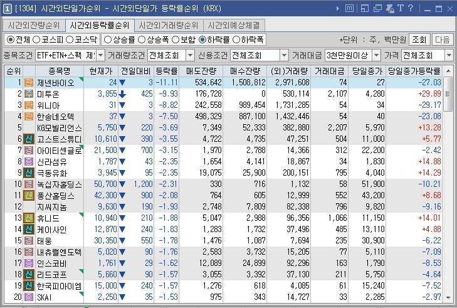Open help with the question mark icon
457x308 pixels.
pyautogui.click(x=411, y=8)
